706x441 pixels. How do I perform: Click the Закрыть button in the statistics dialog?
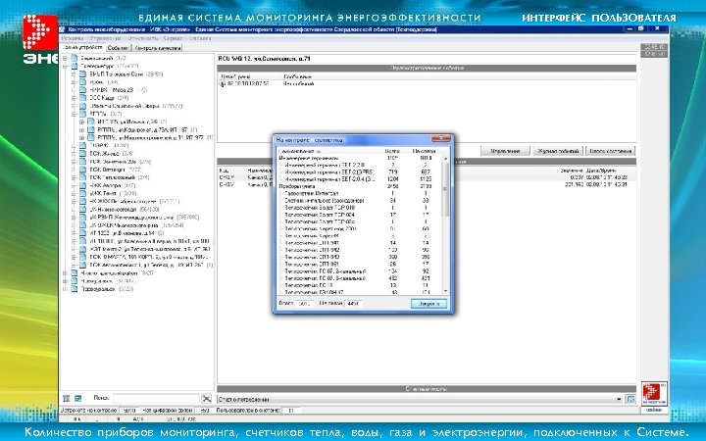click(429, 304)
